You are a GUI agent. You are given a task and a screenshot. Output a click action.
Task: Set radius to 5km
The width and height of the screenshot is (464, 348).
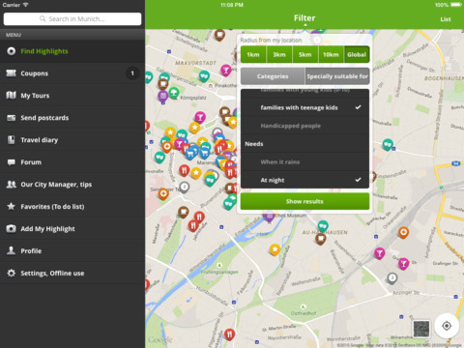click(304, 54)
